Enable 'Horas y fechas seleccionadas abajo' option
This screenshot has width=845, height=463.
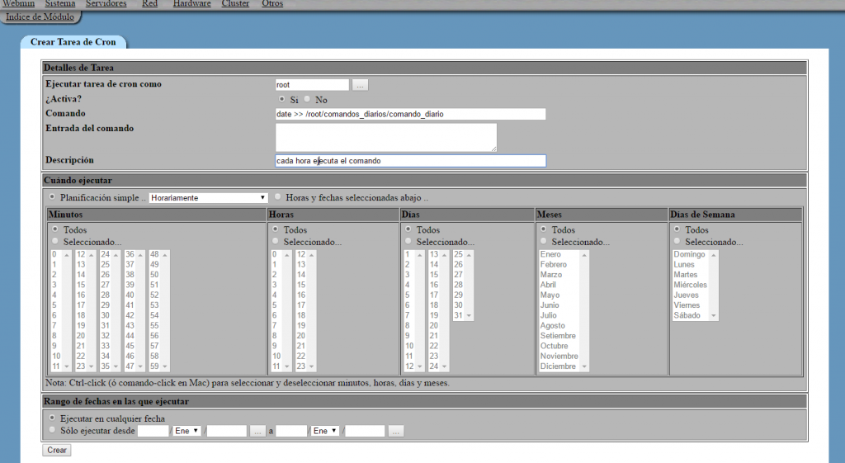pos(278,197)
